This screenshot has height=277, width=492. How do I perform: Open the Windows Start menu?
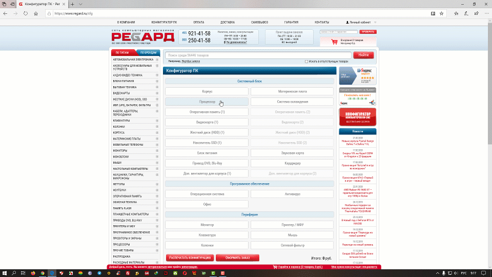pyautogui.click(x=5, y=273)
